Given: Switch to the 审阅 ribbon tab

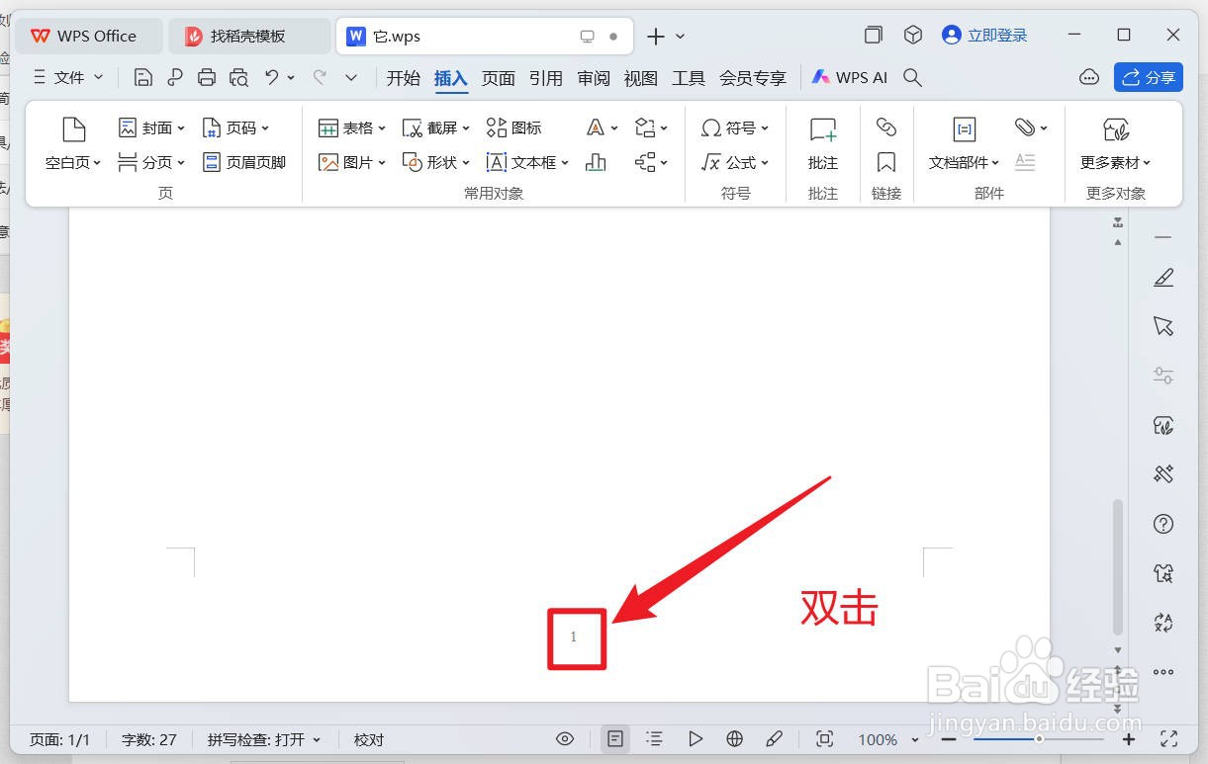Looking at the screenshot, I should click(x=593, y=77).
